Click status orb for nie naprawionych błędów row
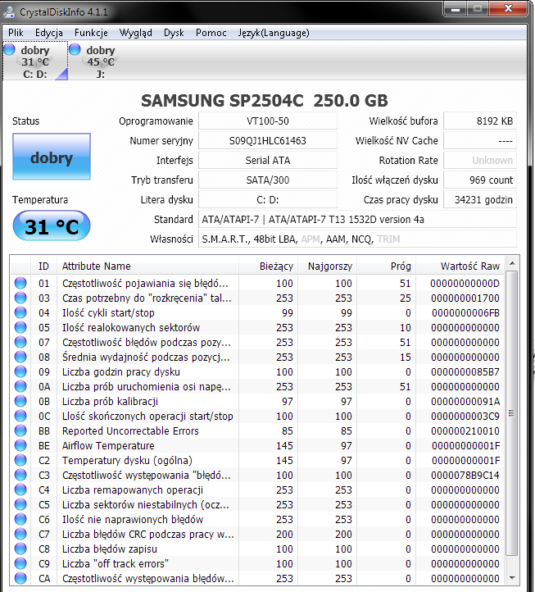Screen dimensions: 535x592 point(20,519)
